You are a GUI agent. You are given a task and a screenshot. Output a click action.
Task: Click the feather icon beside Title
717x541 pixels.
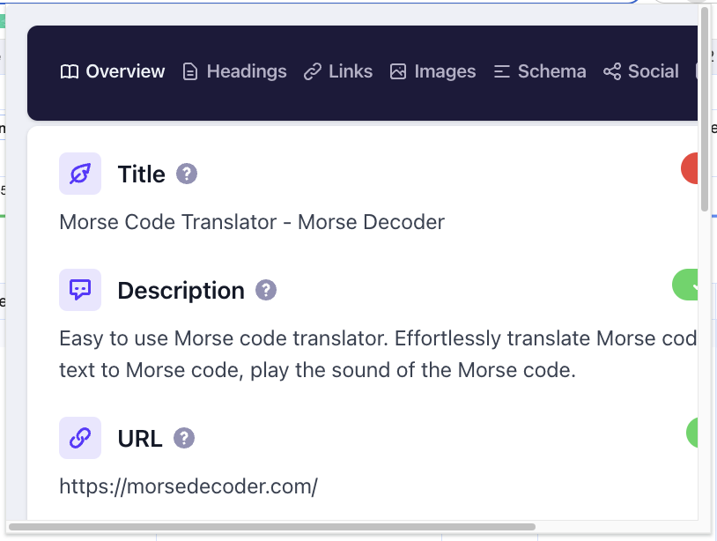[80, 174]
